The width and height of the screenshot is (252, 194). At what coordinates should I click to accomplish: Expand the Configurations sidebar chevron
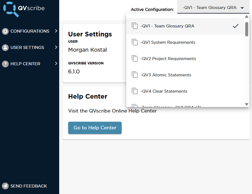[x=56, y=31]
